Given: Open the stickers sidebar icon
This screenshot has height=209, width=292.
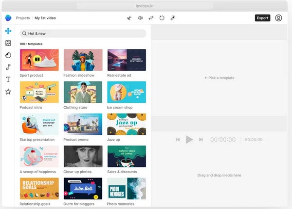Looking at the screenshot, I should pyautogui.click(x=8, y=55).
